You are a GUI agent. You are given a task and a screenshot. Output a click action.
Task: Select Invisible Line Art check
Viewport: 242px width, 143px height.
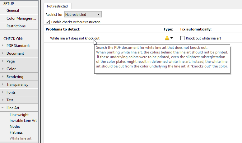(23, 121)
